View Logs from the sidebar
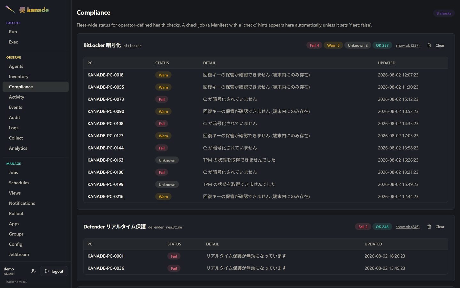The height and width of the screenshot is (288, 460). click(35, 128)
